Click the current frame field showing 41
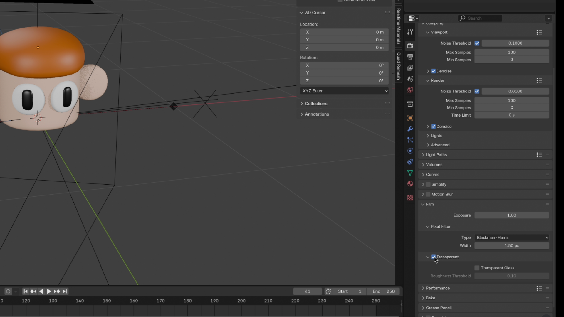 [308, 291]
